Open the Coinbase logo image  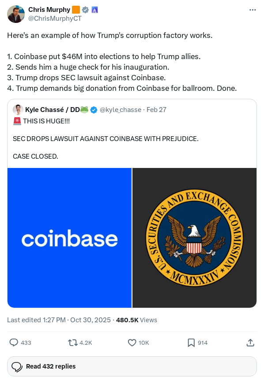point(69,238)
